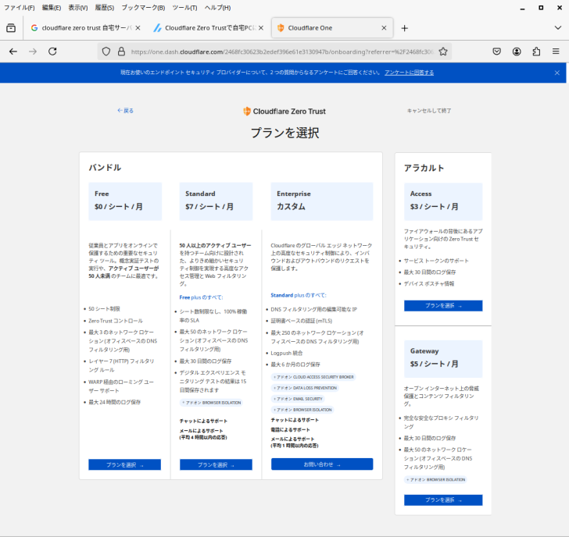Open the Pocket save icon
Screen dimensions: 569x537
pos(497,52)
